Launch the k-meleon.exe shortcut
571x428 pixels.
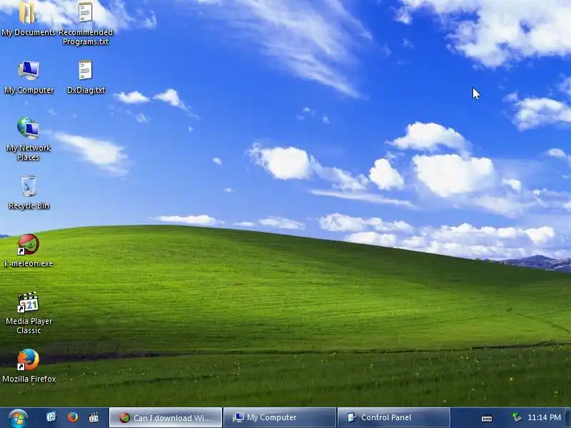[29, 251]
